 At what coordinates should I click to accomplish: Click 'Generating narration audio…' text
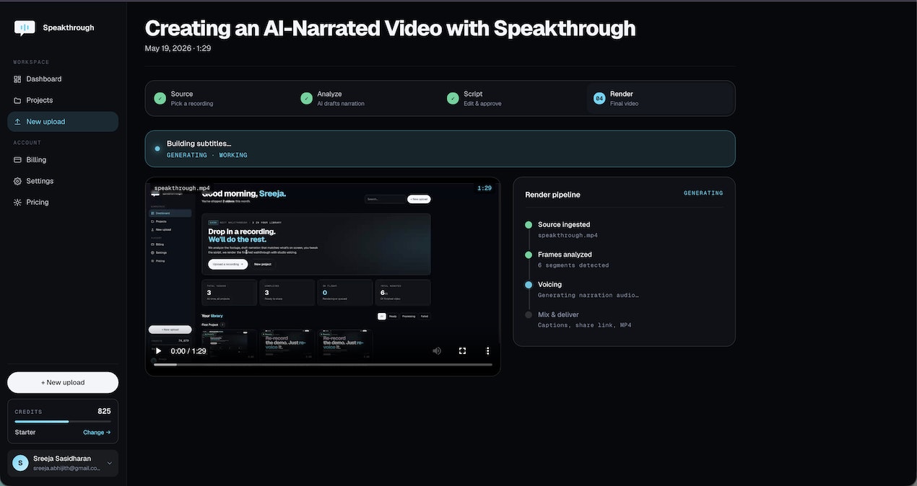pyautogui.click(x=588, y=295)
